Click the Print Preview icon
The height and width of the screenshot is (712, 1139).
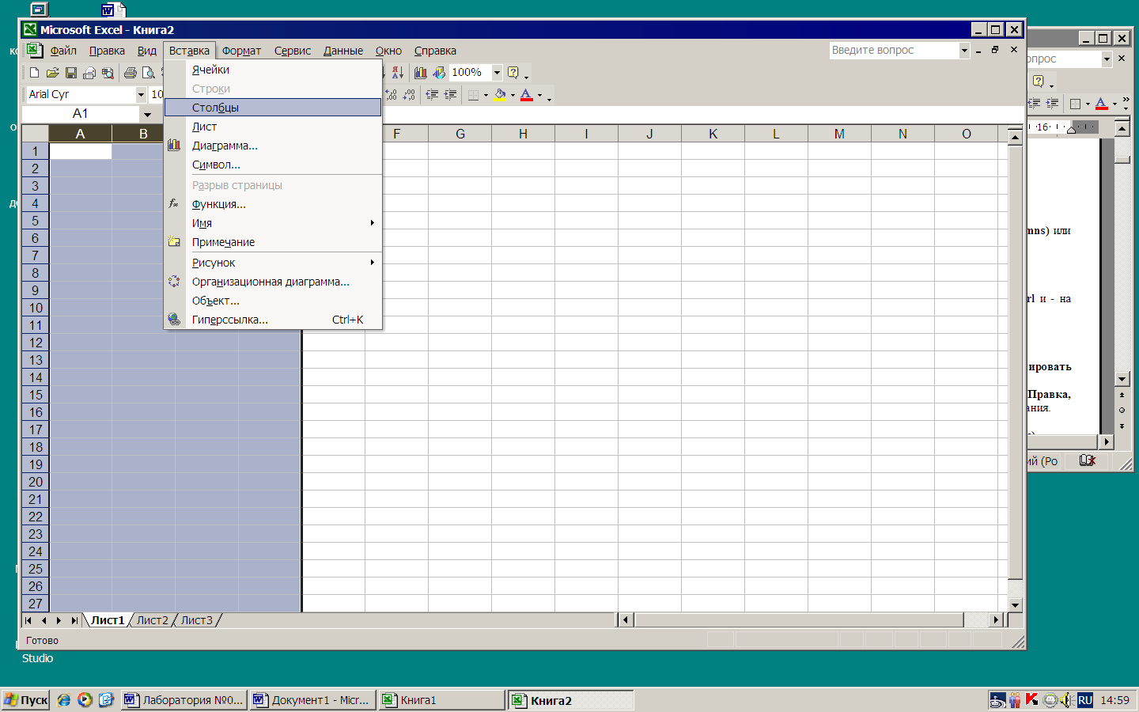[x=149, y=73]
